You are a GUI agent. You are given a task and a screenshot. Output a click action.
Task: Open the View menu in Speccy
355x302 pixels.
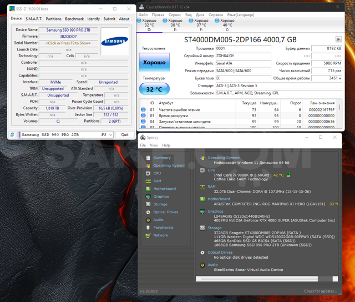click(154, 145)
